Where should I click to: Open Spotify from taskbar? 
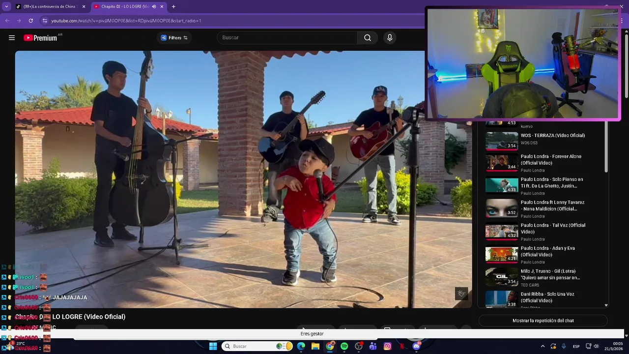coord(344,346)
